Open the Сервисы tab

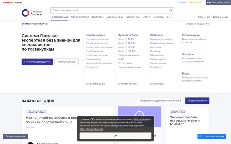point(159,17)
